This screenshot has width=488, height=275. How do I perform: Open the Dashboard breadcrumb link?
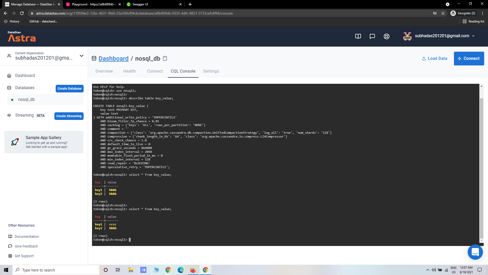click(x=114, y=58)
